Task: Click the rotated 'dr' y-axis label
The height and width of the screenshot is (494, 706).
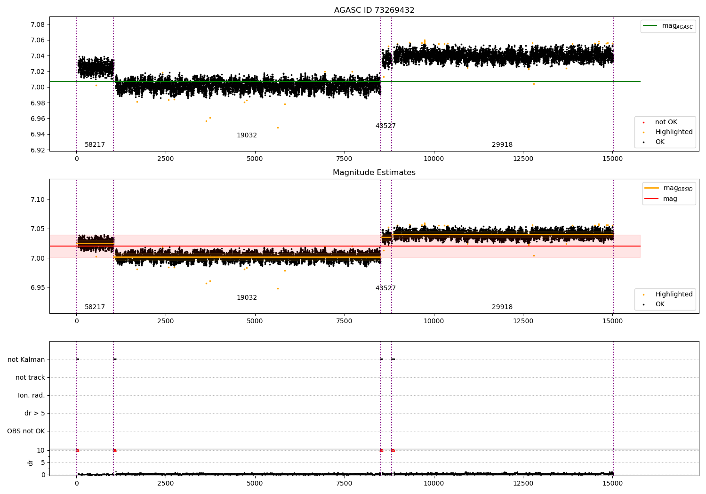Action: [x=30, y=462]
